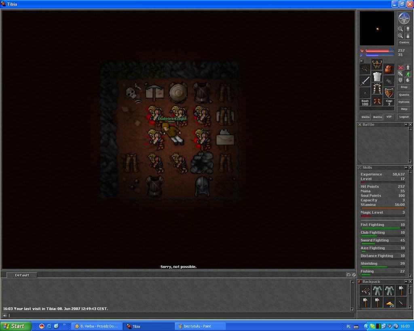Click the pile of dark stones on the floor
Screen dimensions: 414x331
pyautogui.click(x=202, y=163)
